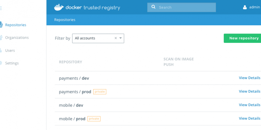Focus the Search input field
Image resolution: width=261 pixels, height=130 pixels.
pyautogui.click(x=181, y=7)
